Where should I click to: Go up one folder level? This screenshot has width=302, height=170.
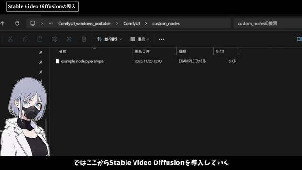point(2,23)
